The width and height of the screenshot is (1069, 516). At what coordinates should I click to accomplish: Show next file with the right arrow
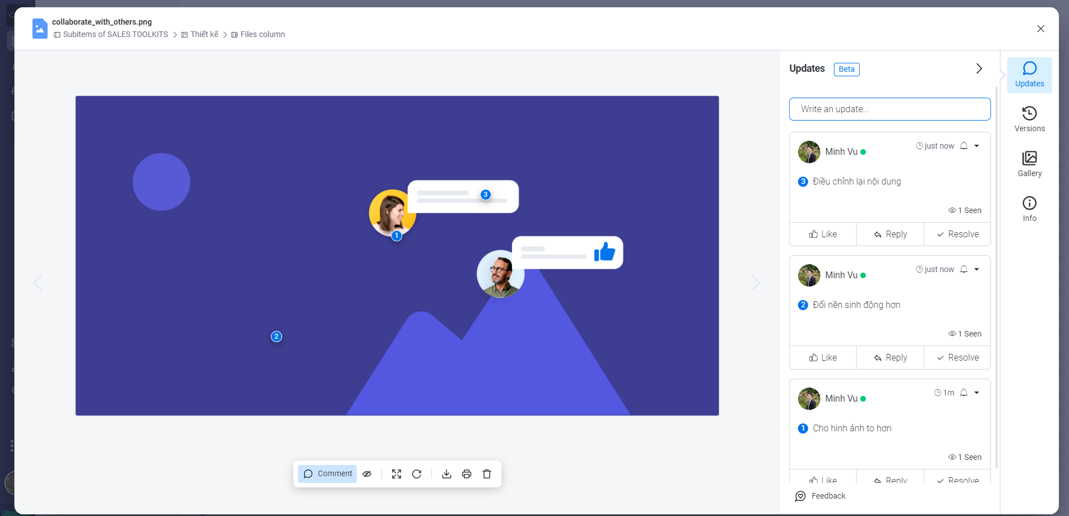[x=755, y=283]
